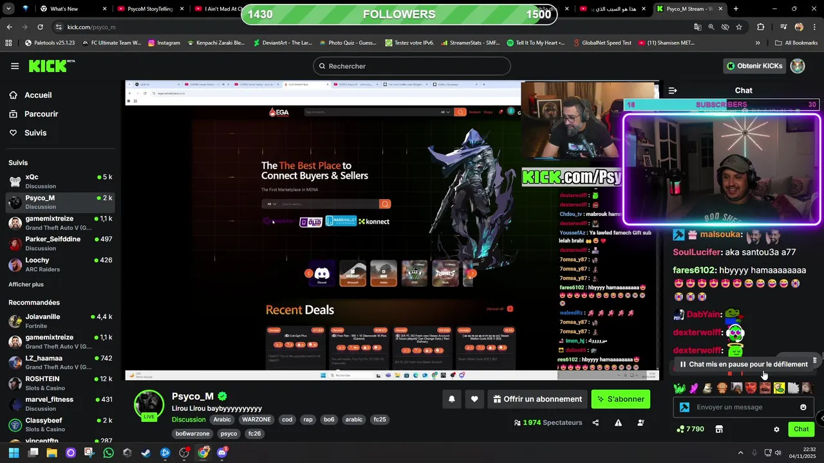
Task: Open Chrome media controls icon
Action: pyautogui.click(x=783, y=27)
